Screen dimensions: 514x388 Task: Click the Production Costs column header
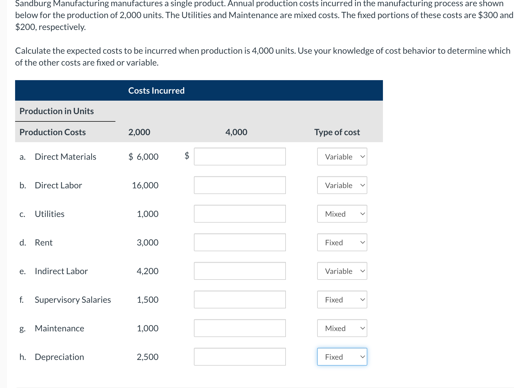(53, 132)
